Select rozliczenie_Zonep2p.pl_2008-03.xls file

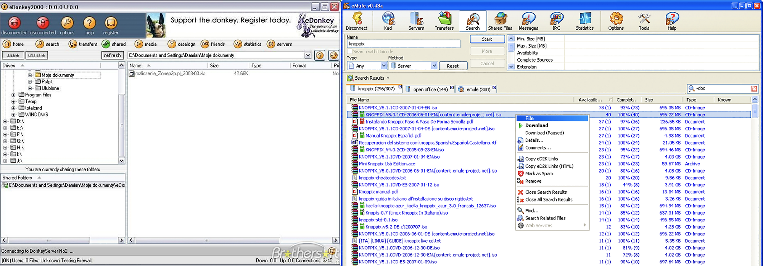[x=170, y=73]
